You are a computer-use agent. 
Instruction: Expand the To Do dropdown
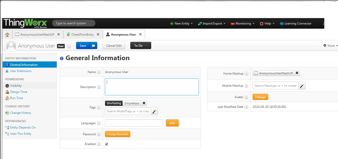(x=141, y=46)
